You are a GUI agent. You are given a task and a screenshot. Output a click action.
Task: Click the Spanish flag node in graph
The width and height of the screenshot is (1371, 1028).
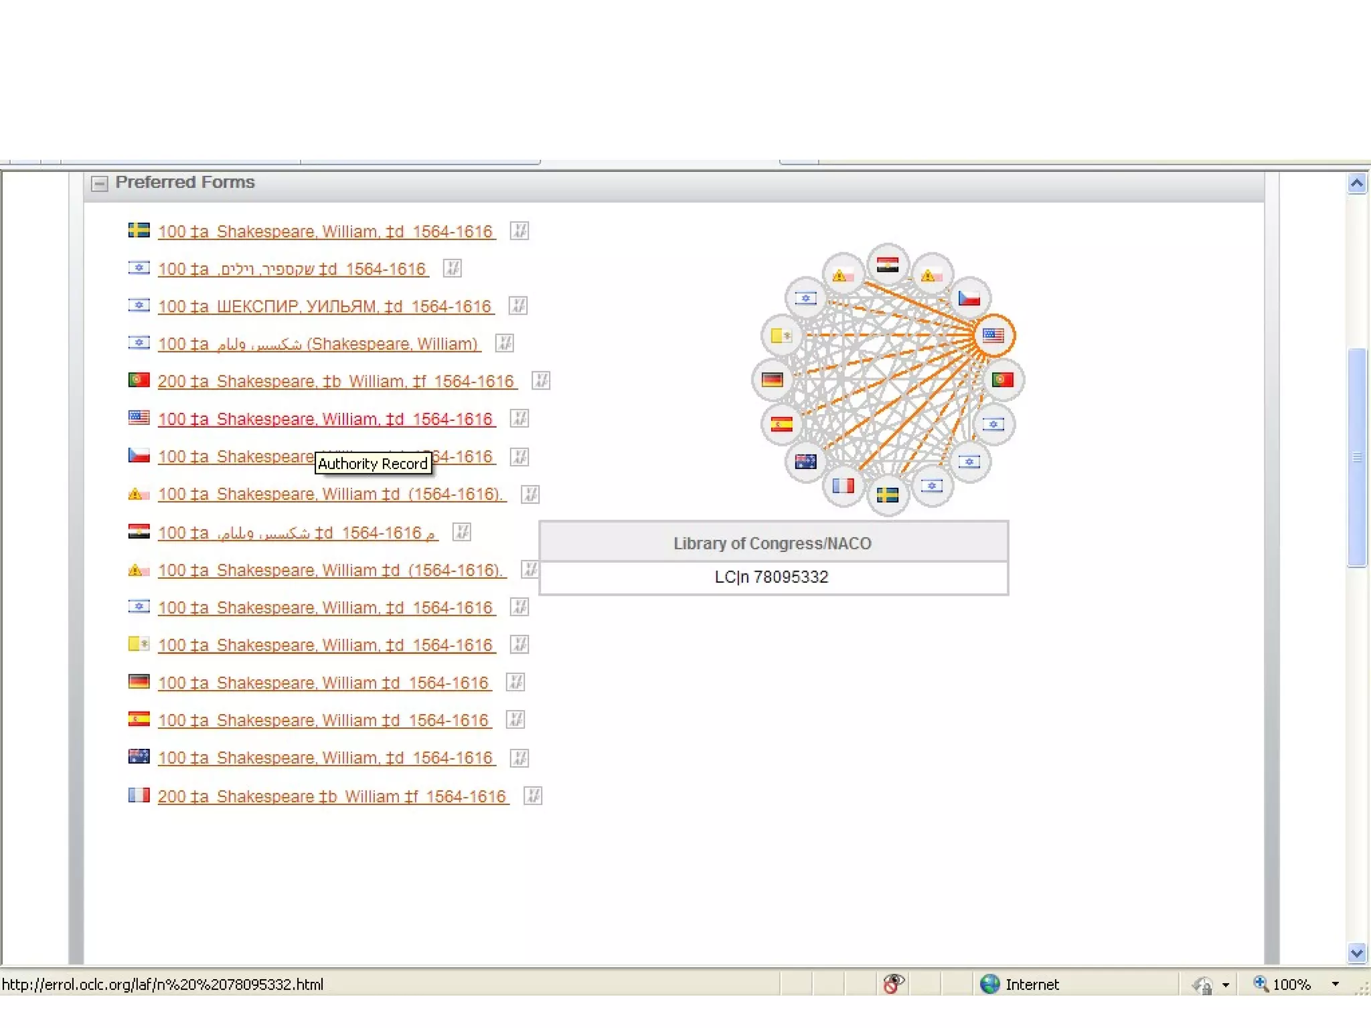(781, 424)
